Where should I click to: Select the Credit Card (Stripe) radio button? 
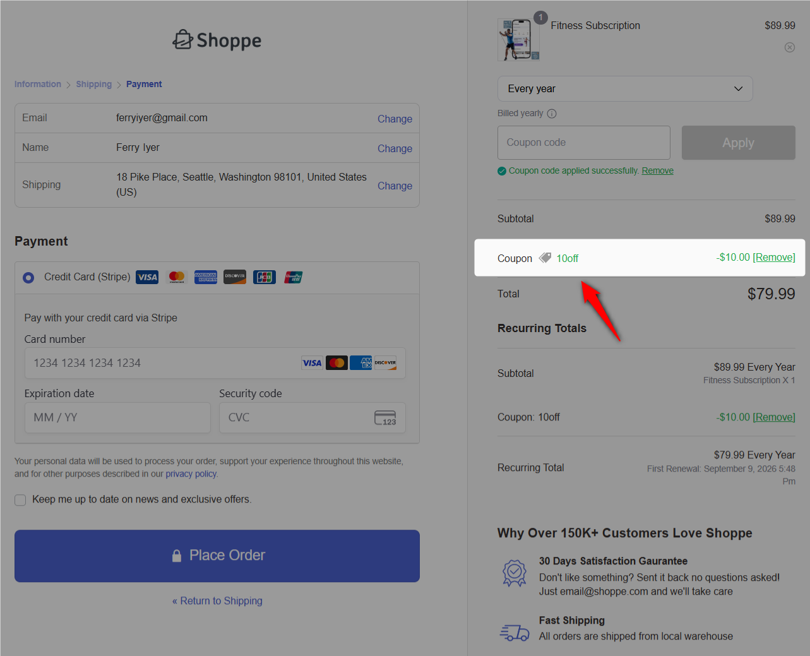(x=28, y=278)
